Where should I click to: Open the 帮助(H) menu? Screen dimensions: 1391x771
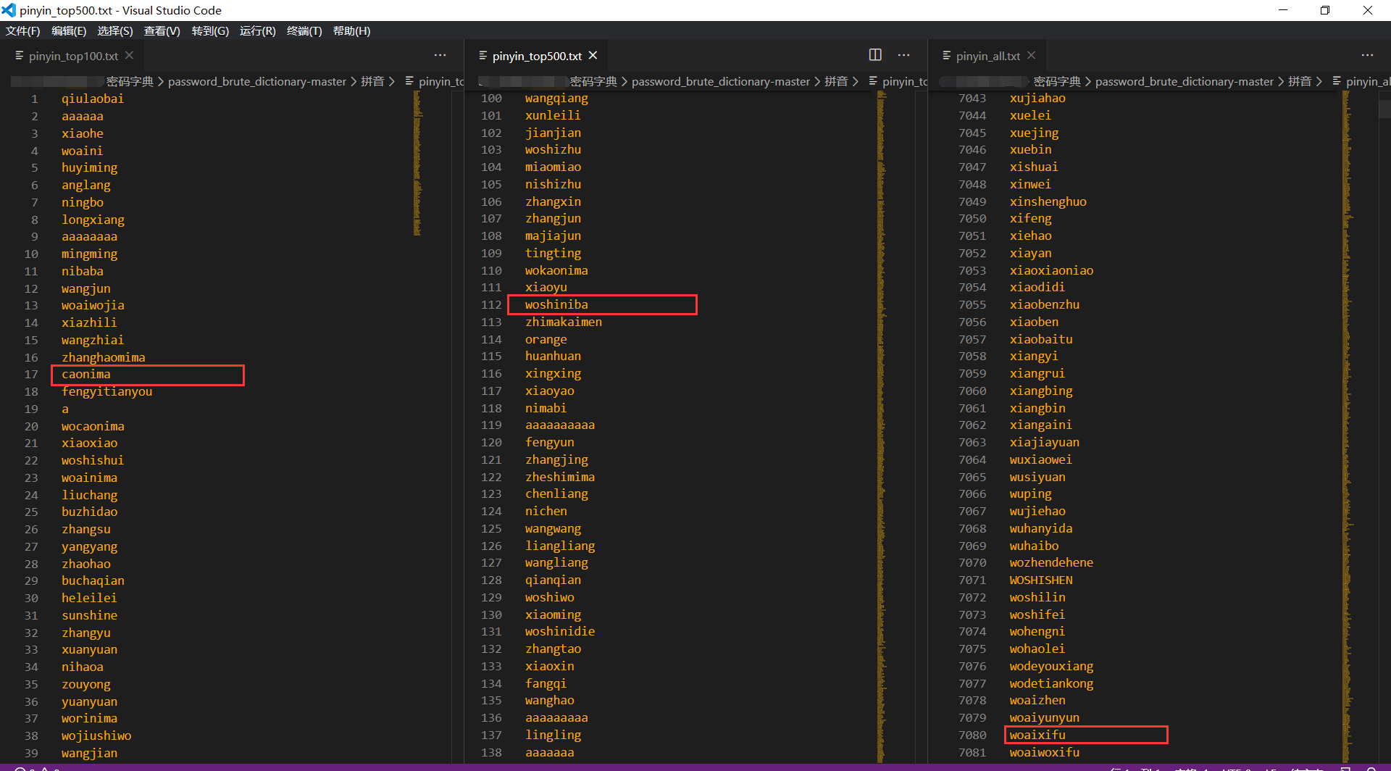tap(351, 31)
